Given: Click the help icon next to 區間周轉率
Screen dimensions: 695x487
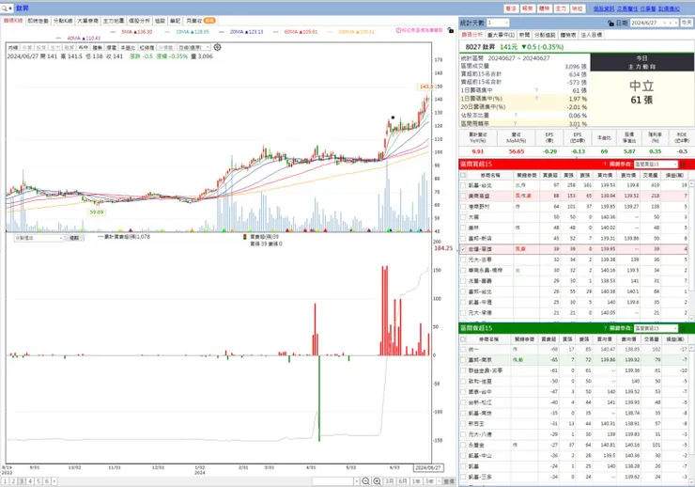Looking at the screenshot, I should click(x=516, y=123).
